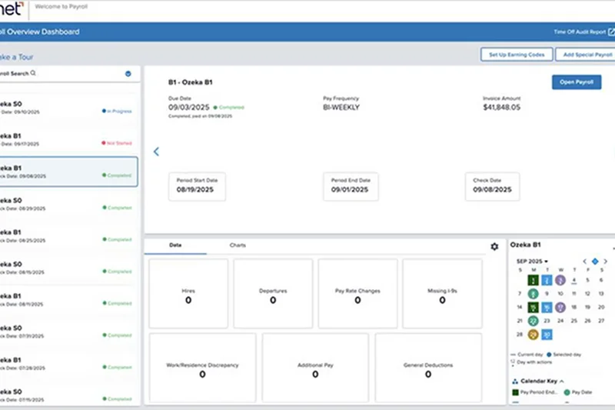Screen dimensions: 615x410
Task: Click the Period End Date 09/01/2025 box
Action: (x=351, y=186)
